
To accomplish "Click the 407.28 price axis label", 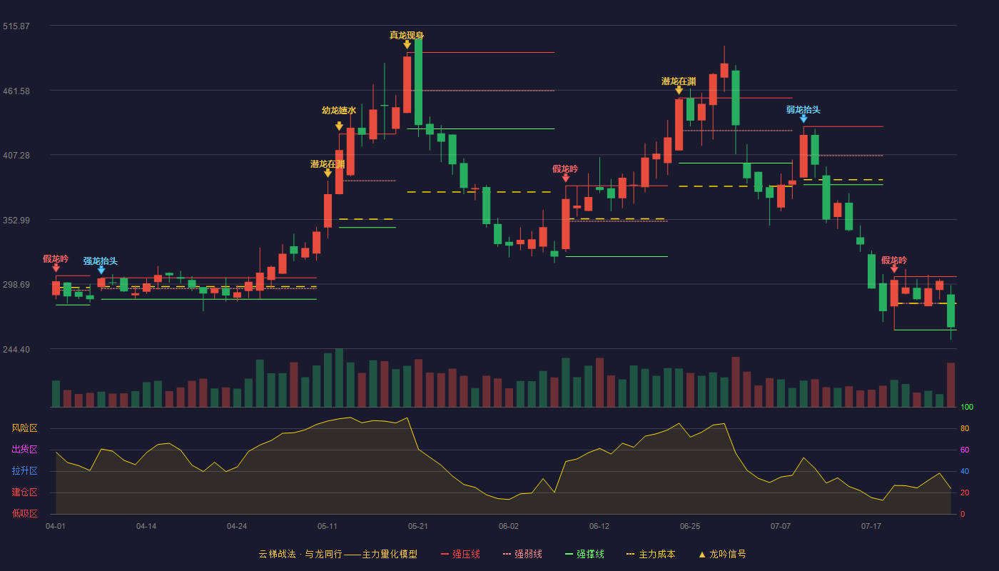I will 16,156.
